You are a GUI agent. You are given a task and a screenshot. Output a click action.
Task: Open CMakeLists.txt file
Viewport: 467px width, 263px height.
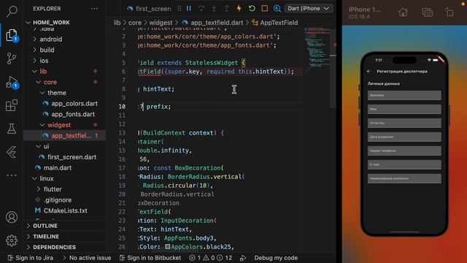tap(64, 210)
